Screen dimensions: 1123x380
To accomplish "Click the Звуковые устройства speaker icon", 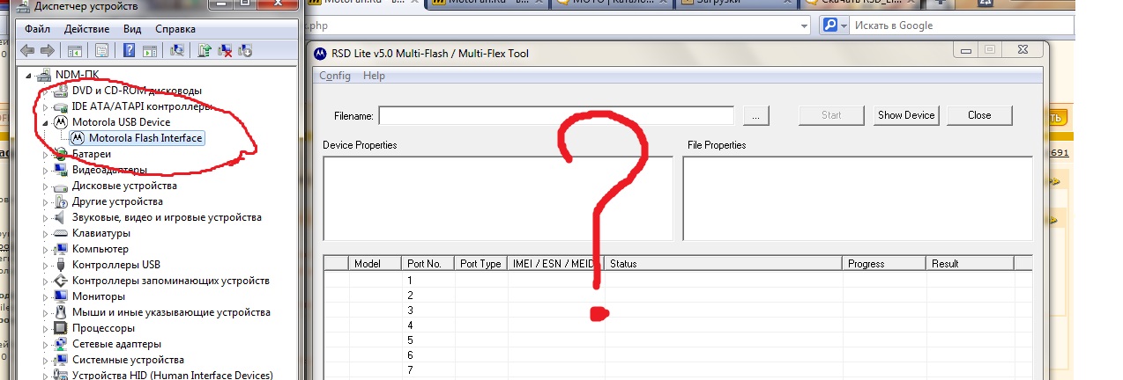I will pos(61,217).
